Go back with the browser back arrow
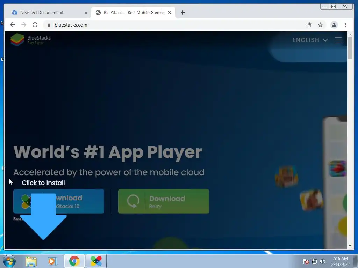 click(13, 25)
